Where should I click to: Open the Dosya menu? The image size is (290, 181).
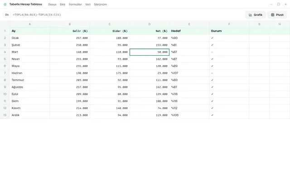[52, 4]
